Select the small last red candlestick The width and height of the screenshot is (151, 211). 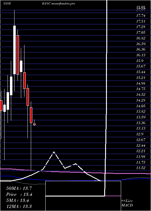(x=34, y=124)
